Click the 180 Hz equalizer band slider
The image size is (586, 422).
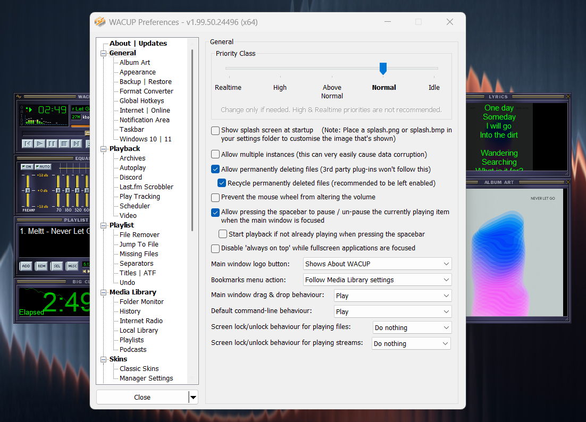[68, 190]
